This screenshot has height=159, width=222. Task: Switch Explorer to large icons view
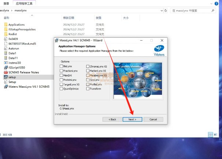[215, 135]
